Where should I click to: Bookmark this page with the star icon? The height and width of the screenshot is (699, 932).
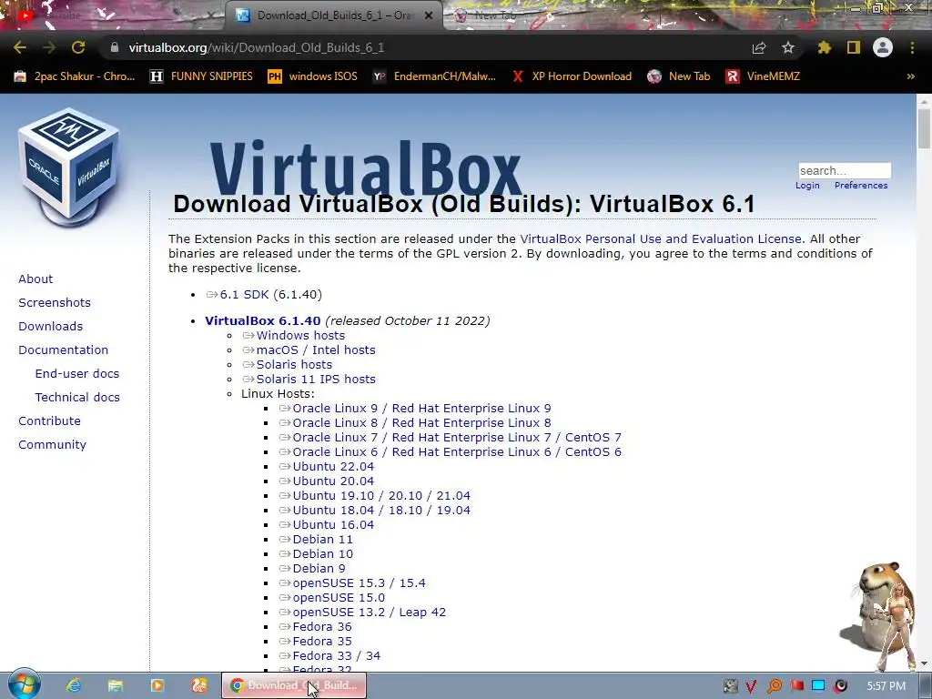click(x=788, y=47)
